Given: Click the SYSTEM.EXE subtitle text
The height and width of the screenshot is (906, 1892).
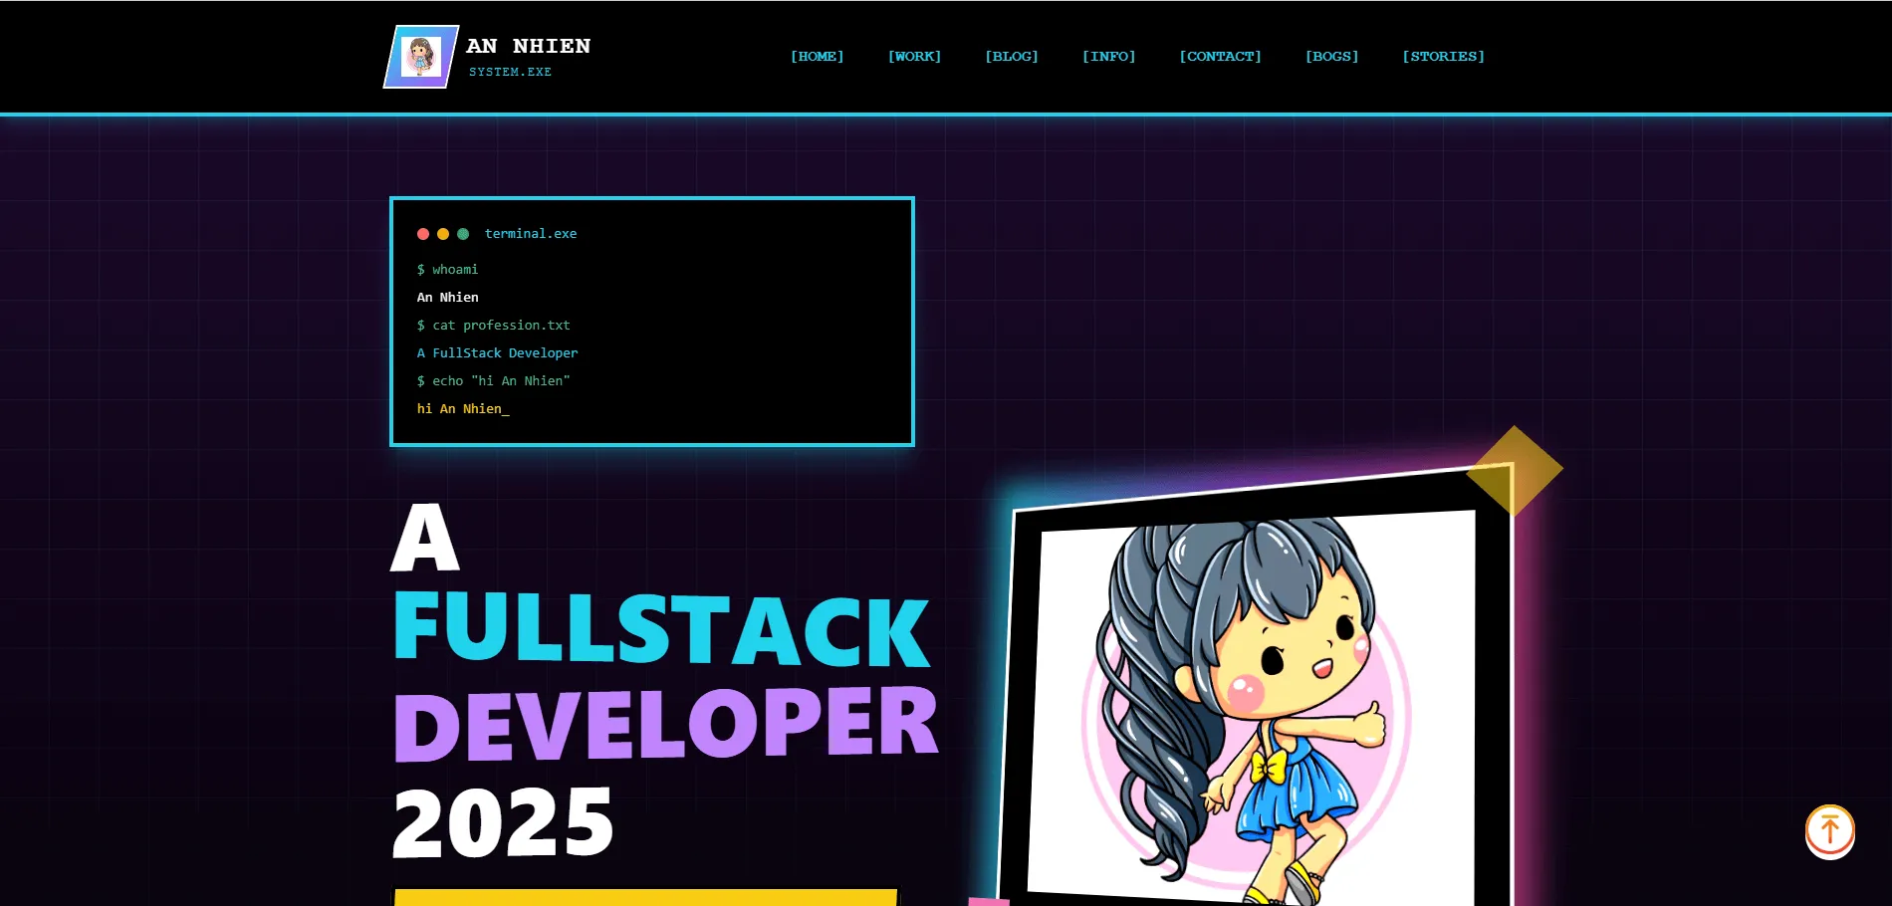Looking at the screenshot, I should pos(510,72).
